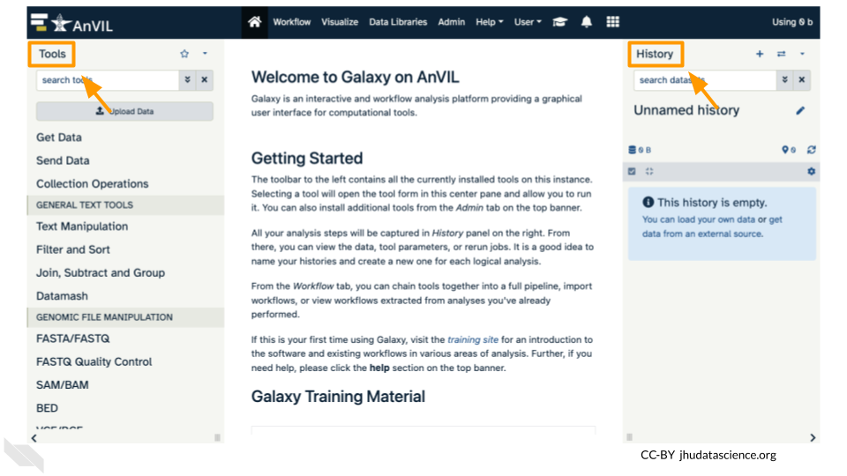847x476 pixels.
Task: Collapse the tool panel with left chevron
Action: tap(34, 438)
